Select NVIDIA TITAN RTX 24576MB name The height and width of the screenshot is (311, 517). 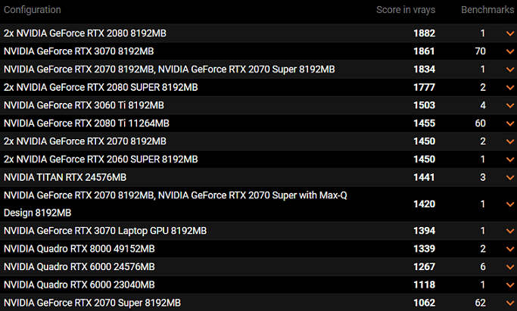(x=65, y=177)
